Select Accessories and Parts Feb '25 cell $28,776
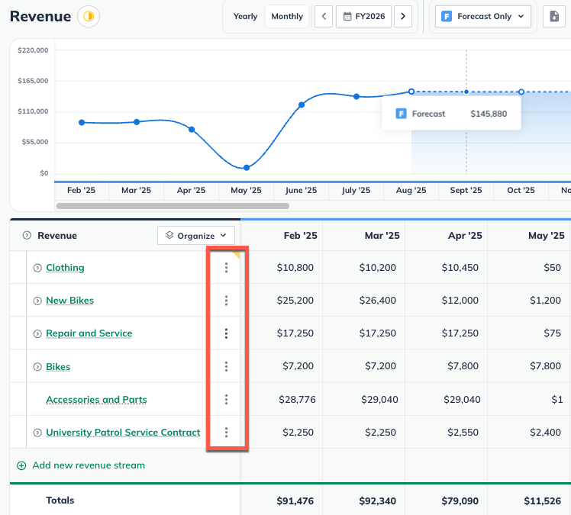Image resolution: width=571 pixels, height=515 pixels. 297,399
